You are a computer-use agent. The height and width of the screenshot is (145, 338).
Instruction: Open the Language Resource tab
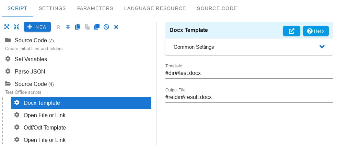[x=155, y=8]
